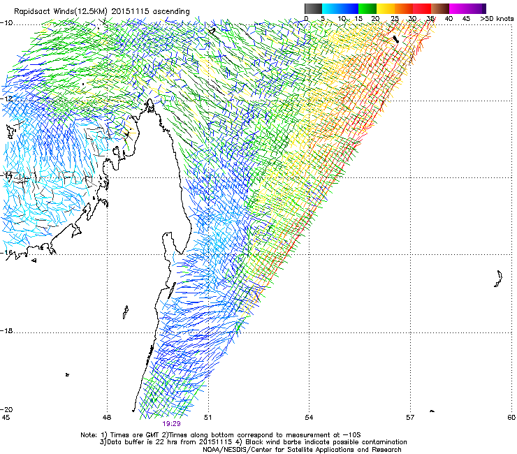Click the 54 longitude axis label
This screenshot has height=454, width=517.
309,418
